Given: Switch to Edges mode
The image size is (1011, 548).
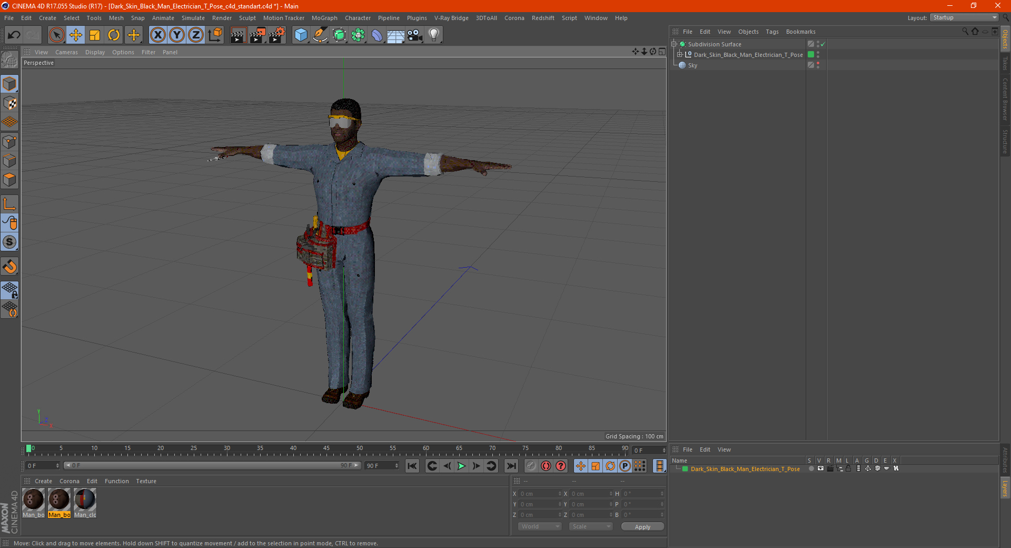Looking at the screenshot, I should click(9, 161).
